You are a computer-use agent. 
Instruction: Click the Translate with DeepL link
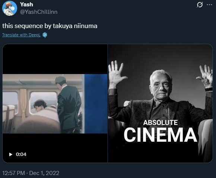click(x=21, y=35)
